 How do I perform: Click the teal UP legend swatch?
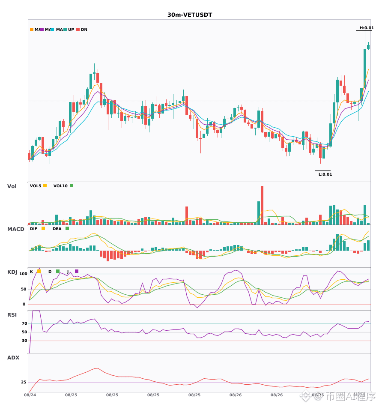pos(65,30)
